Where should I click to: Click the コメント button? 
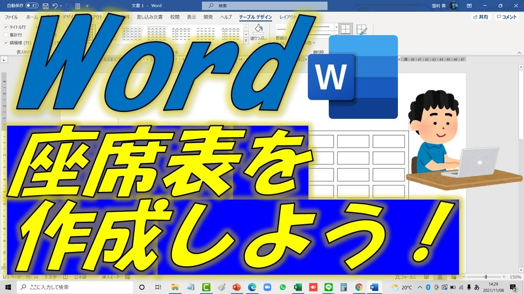[507, 17]
